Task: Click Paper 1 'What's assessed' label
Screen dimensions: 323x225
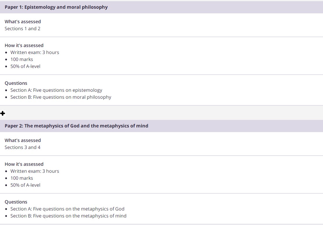Action: (x=23, y=22)
